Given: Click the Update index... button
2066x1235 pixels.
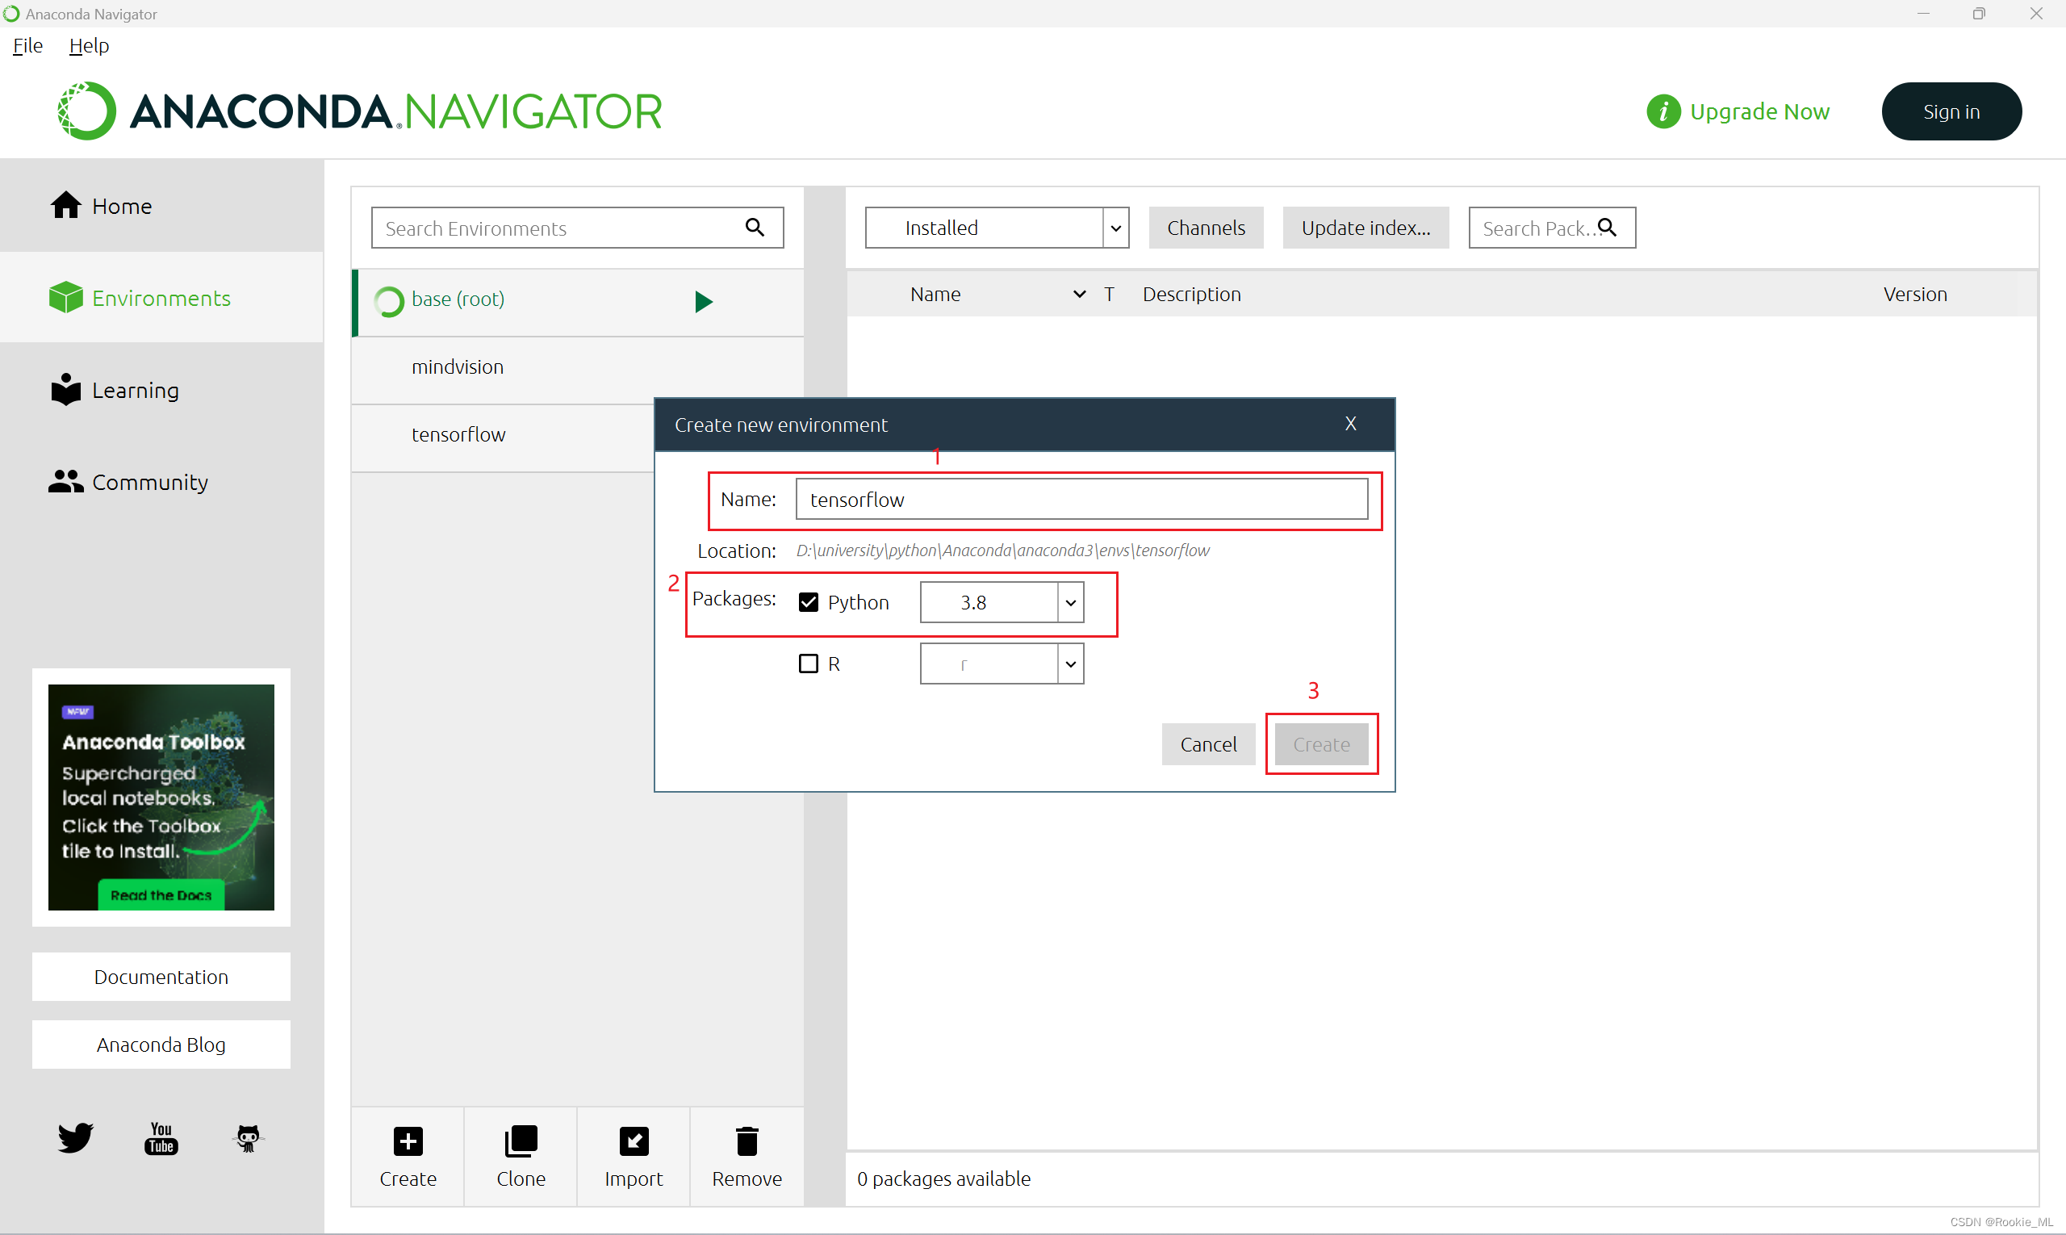Looking at the screenshot, I should 1365,228.
